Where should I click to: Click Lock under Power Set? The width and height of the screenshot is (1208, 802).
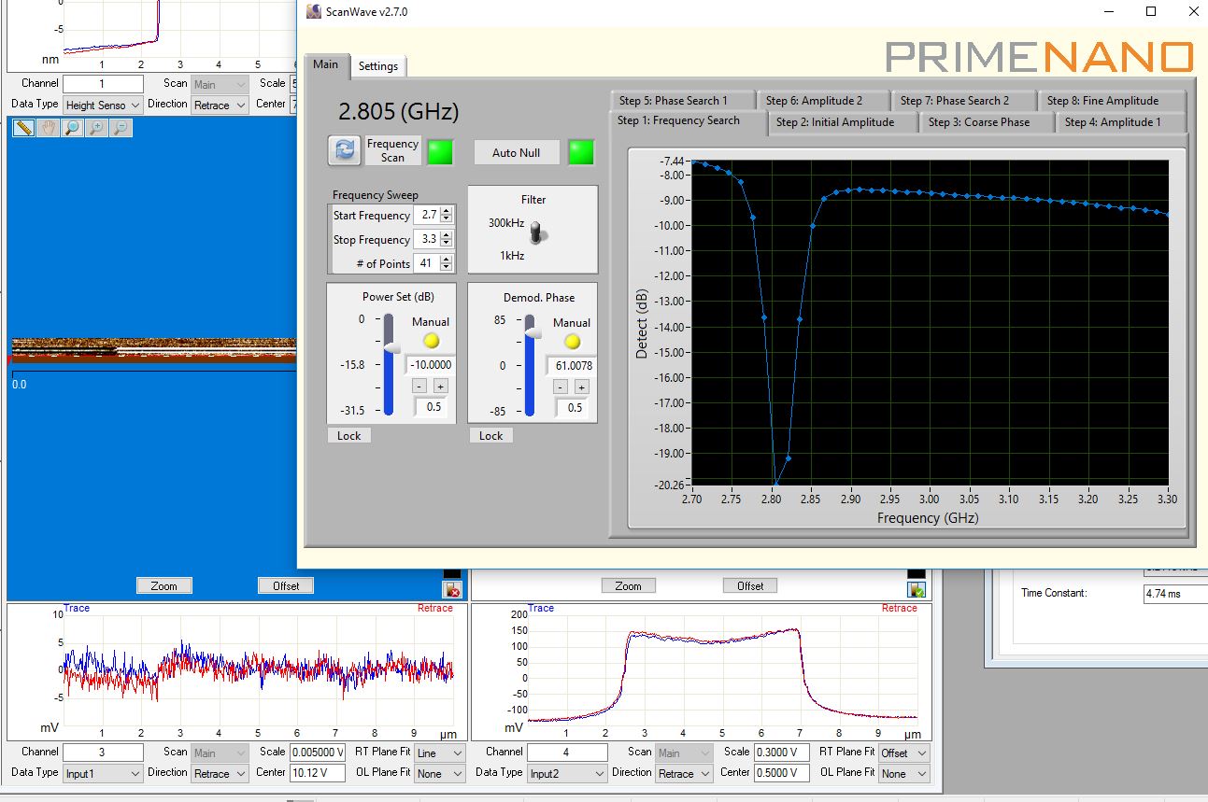click(349, 435)
